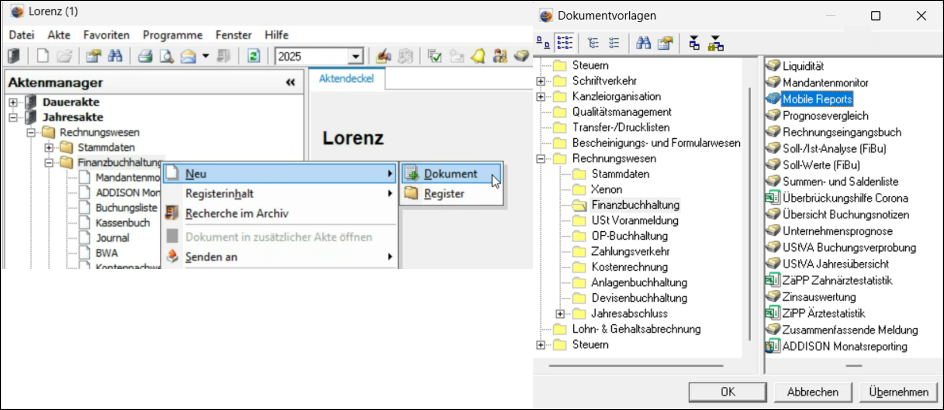Image resolution: width=944 pixels, height=410 pixels.
Task: Open print preview magnifier icon in Lorenz toolbar
Action: (166, 56)
